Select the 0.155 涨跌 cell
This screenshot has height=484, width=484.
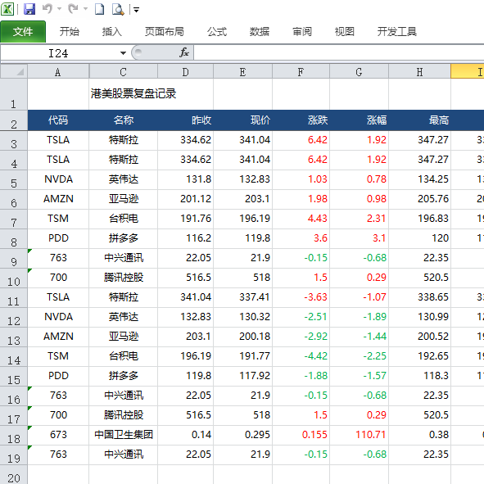pos(301,435)
